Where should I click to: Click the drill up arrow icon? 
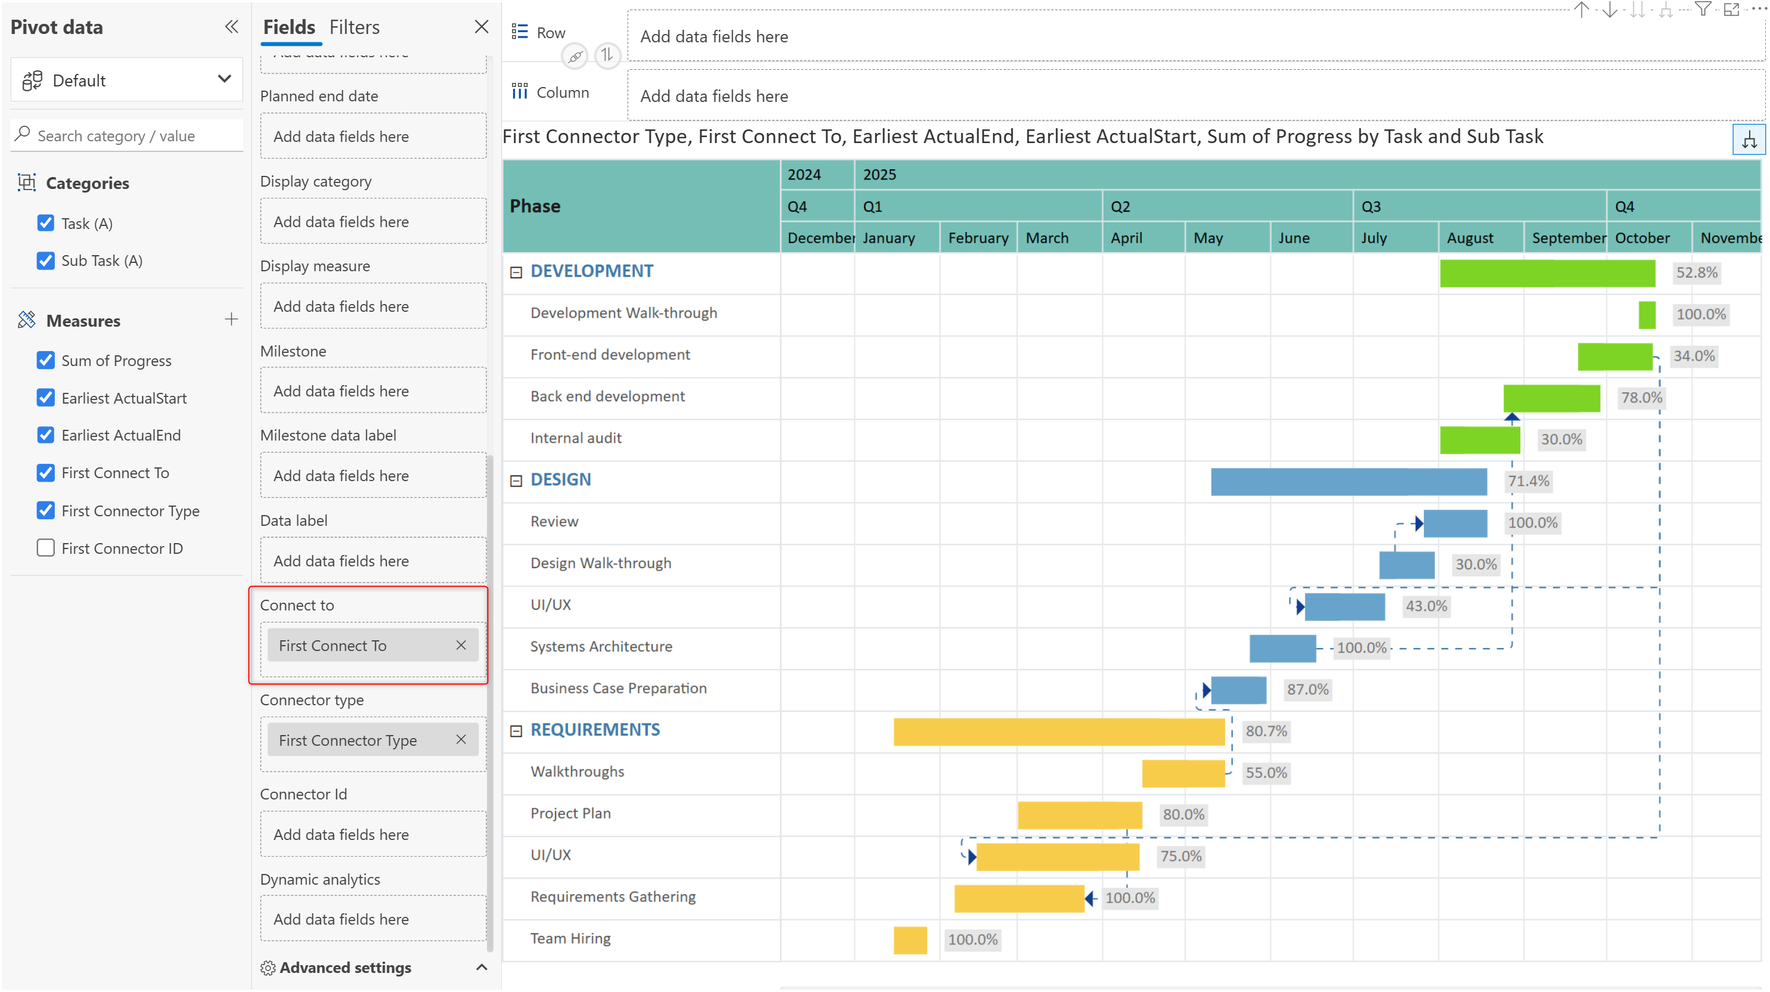1582,10
